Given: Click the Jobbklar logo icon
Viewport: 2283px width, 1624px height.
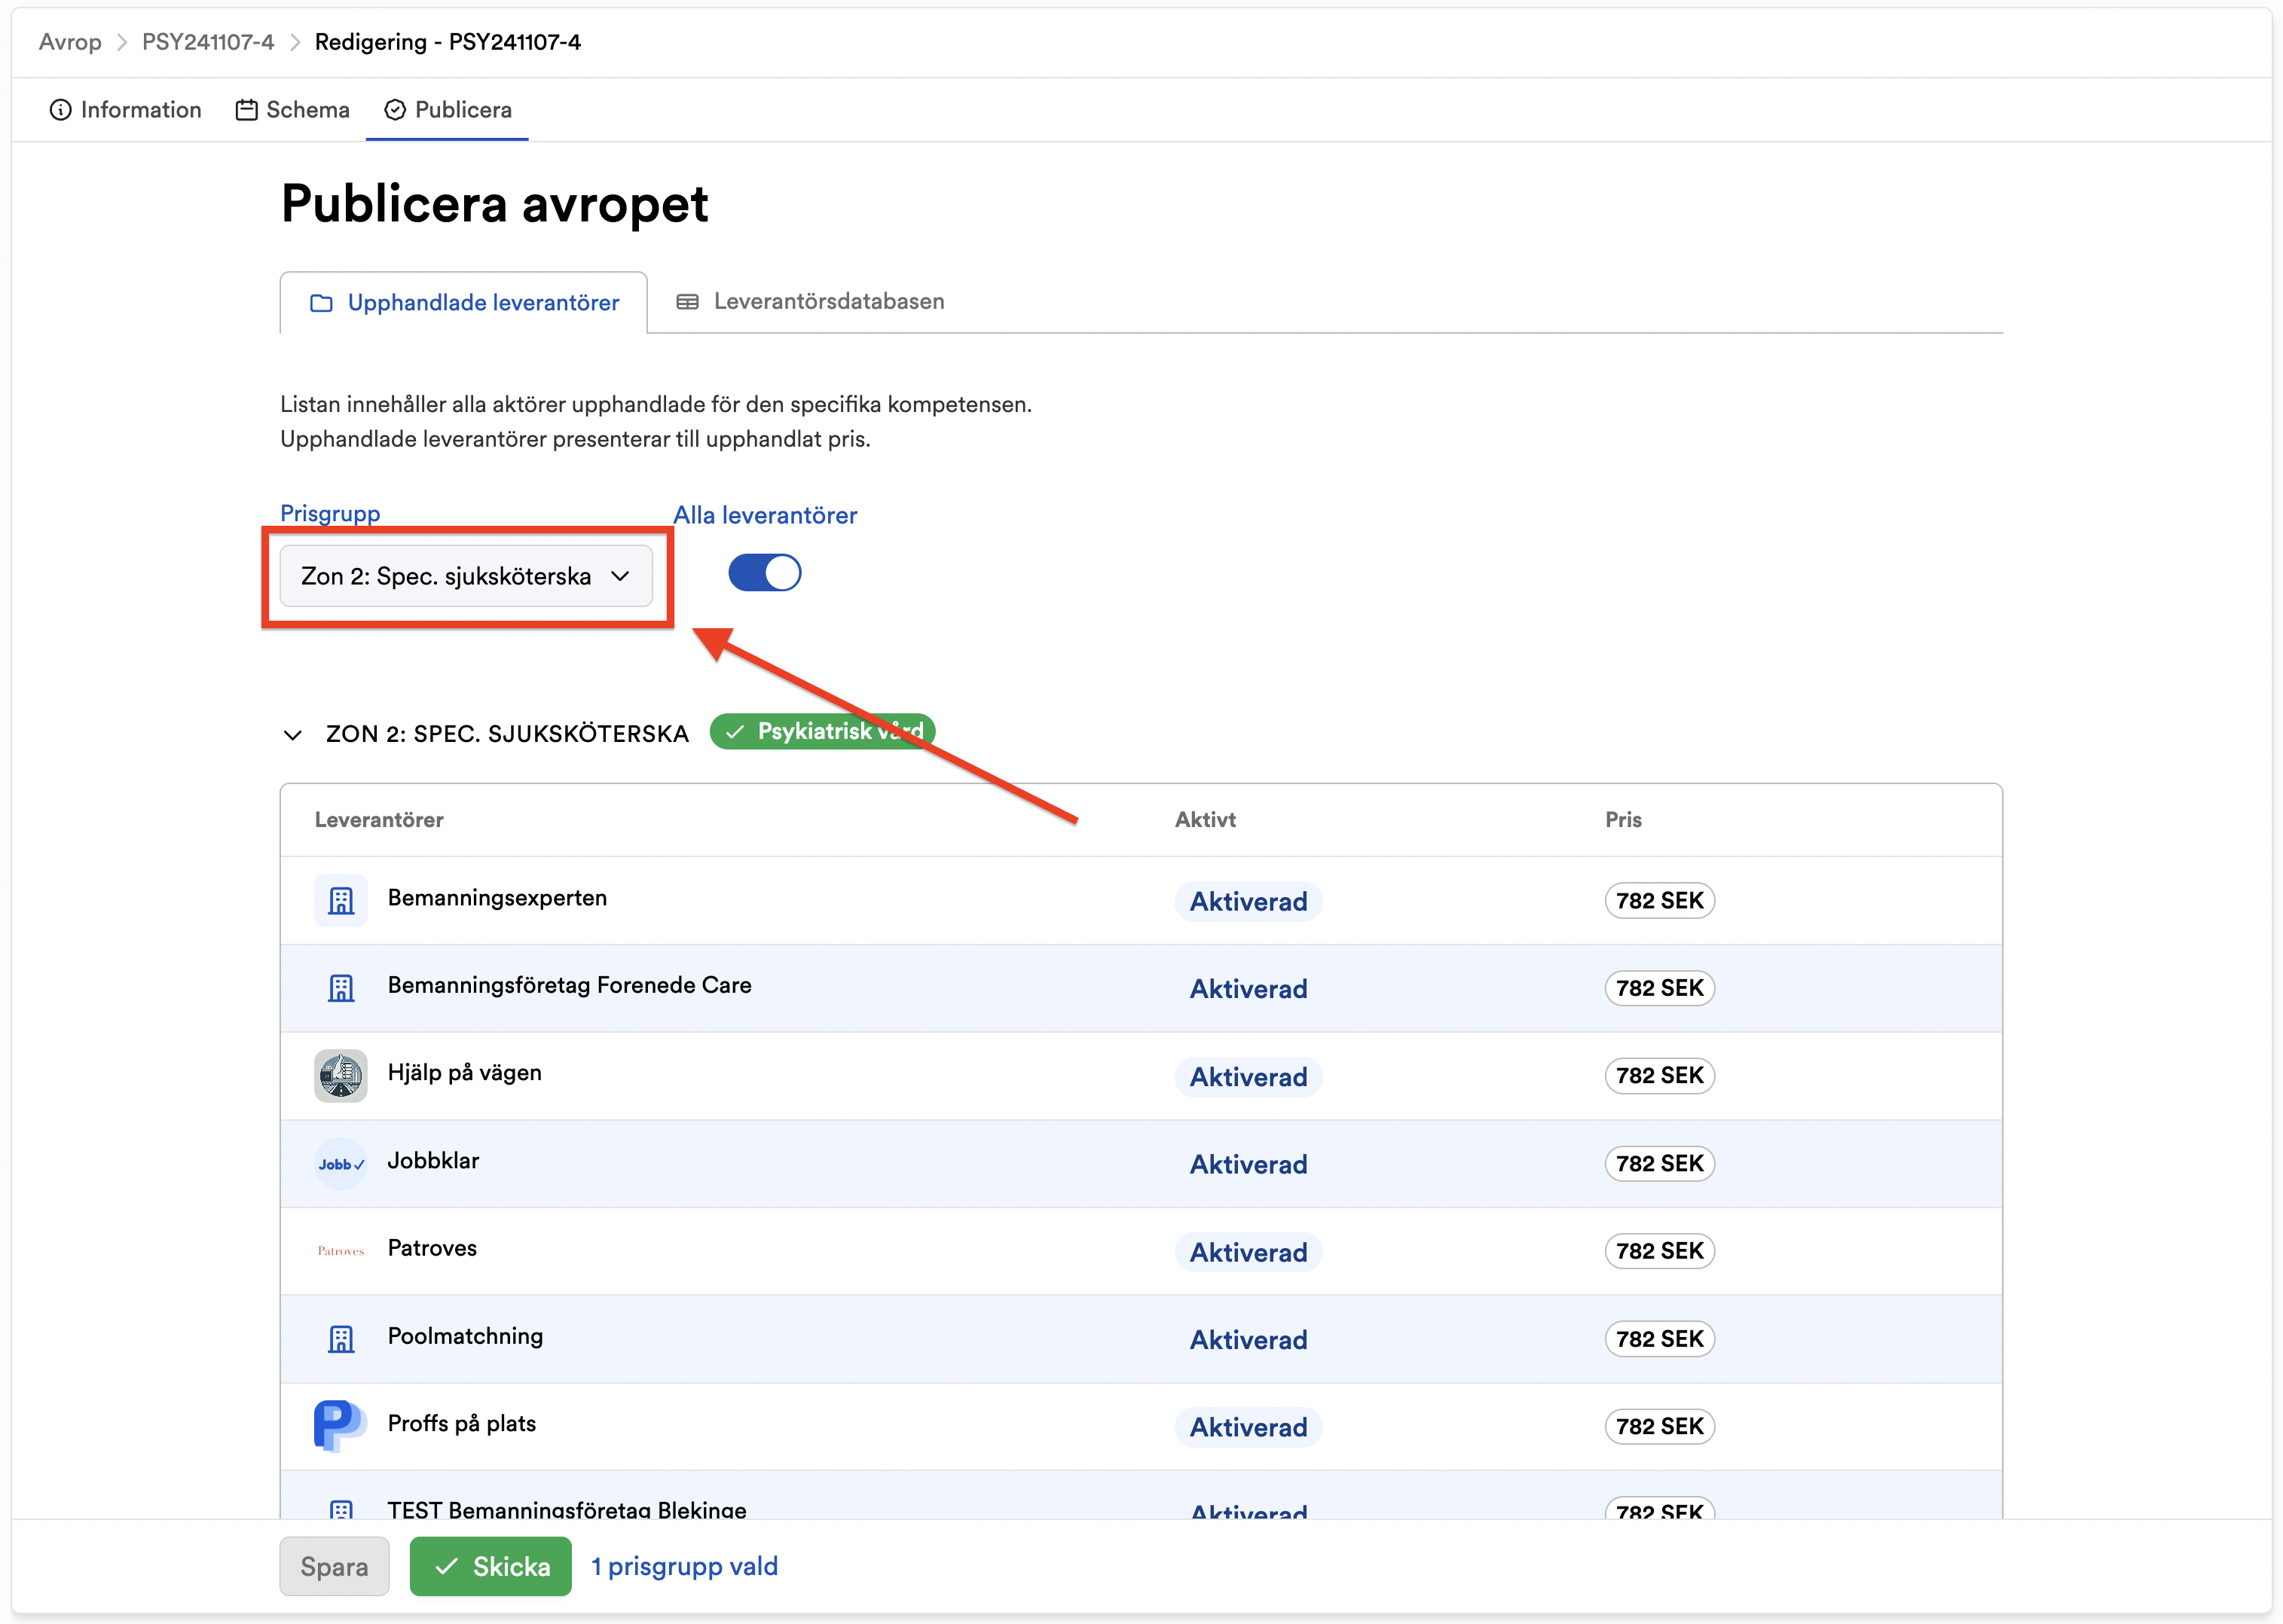Looking at the screenshot, I should pos(340,1164).
